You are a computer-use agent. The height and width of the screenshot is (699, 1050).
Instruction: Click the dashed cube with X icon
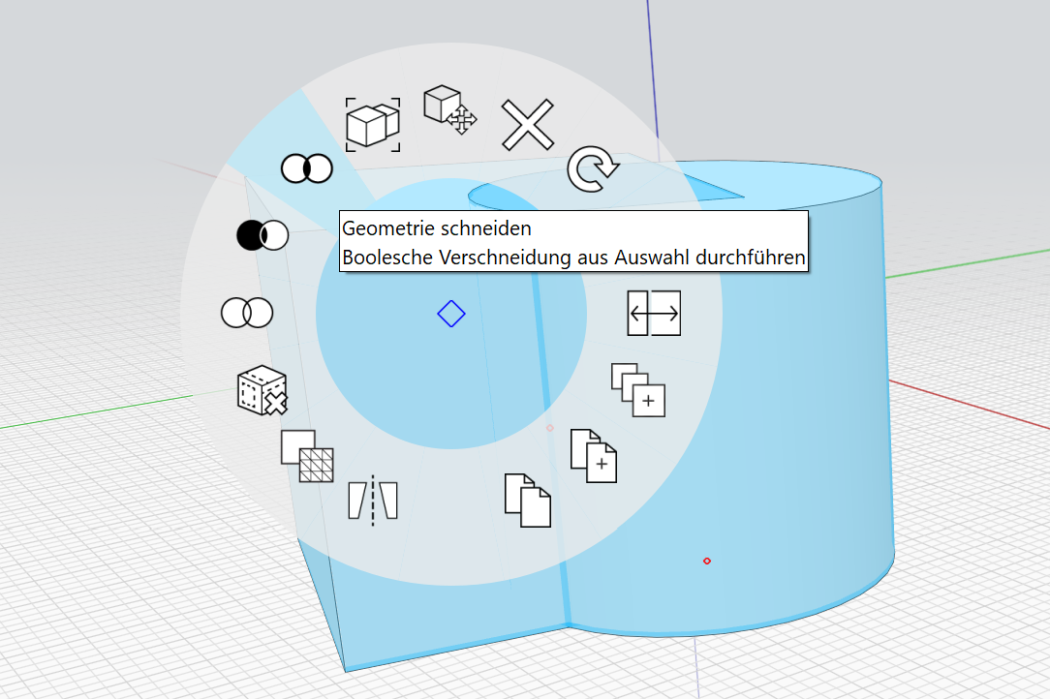coord(262,391)
